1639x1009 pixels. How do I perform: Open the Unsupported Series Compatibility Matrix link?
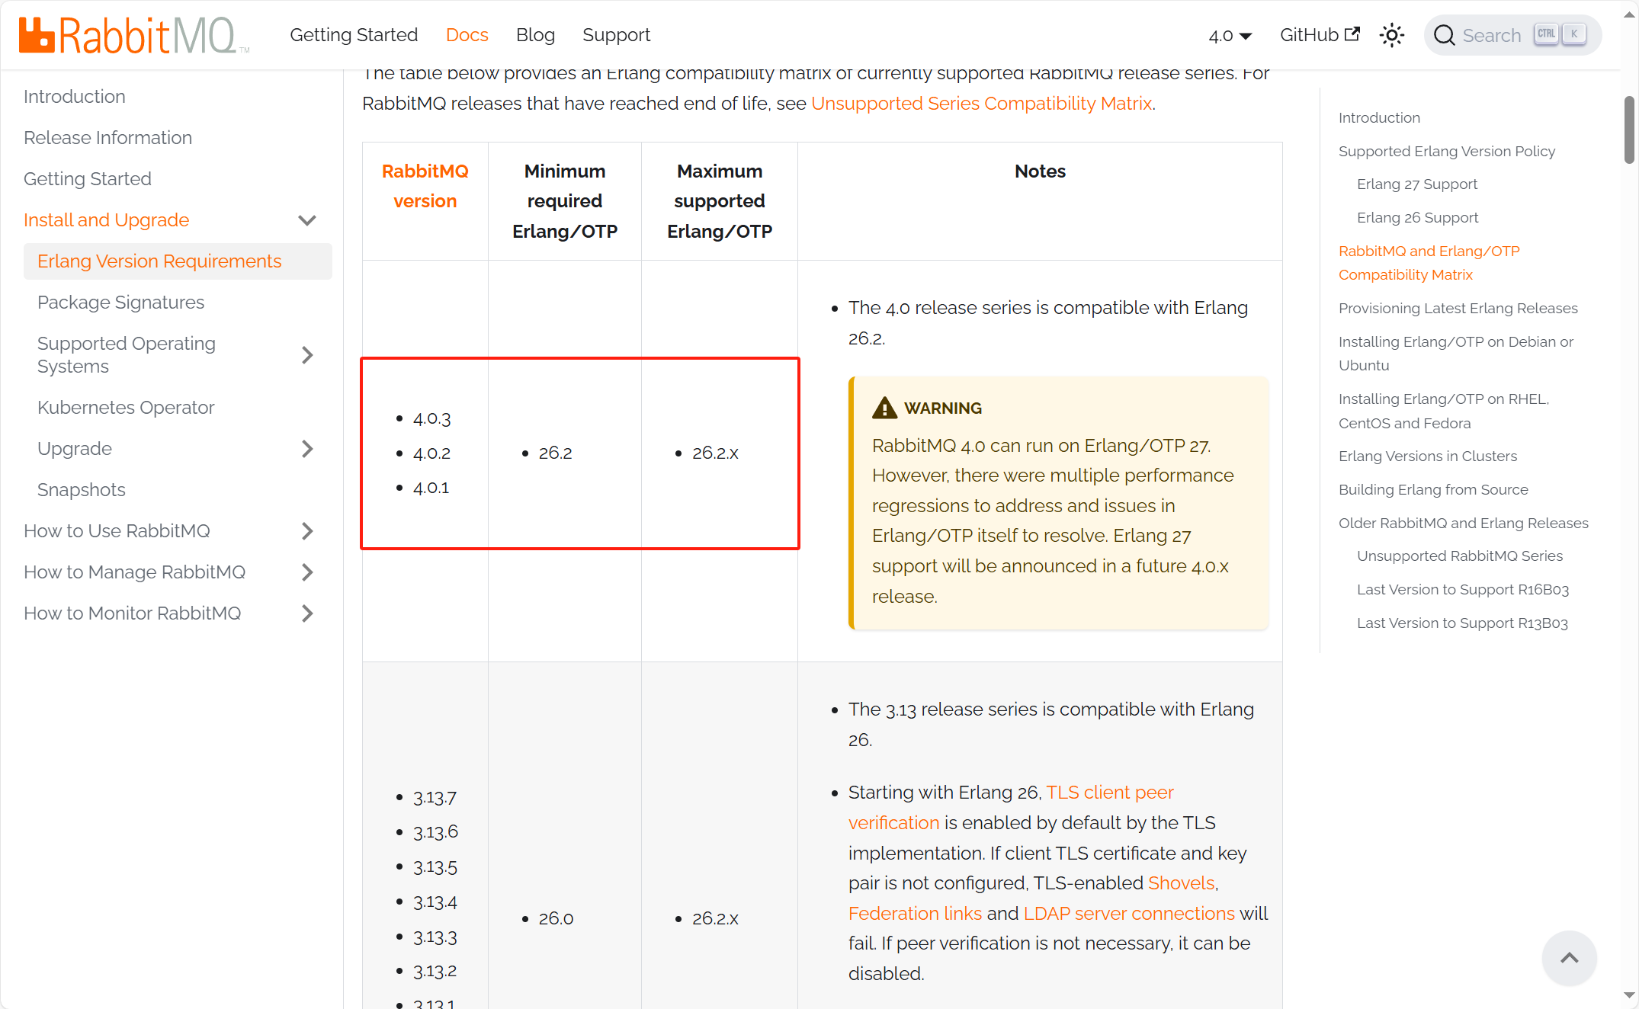982,103
